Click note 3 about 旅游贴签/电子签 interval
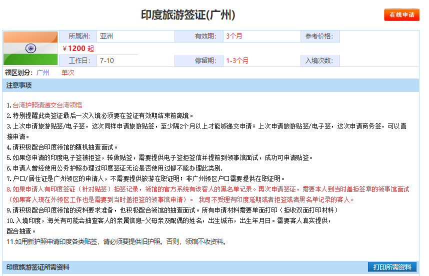Viewport: 429px width, 276px height. [206, 131]
